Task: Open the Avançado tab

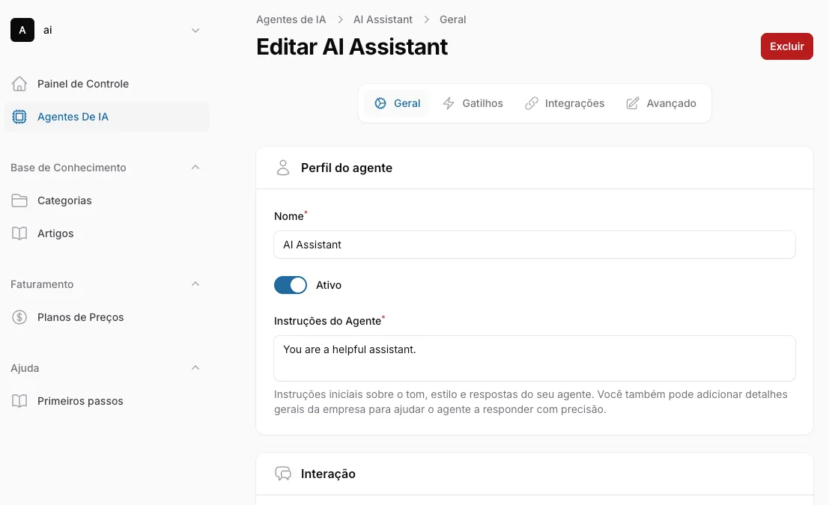Action: point(661,103)
